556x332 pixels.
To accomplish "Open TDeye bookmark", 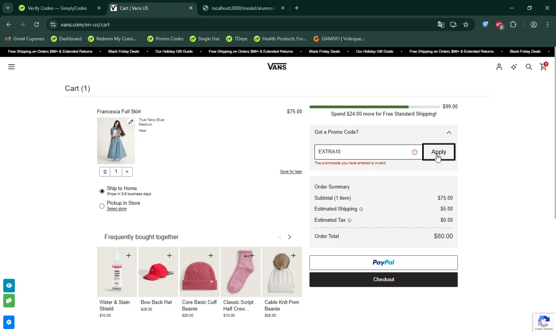I will point(236,39).
